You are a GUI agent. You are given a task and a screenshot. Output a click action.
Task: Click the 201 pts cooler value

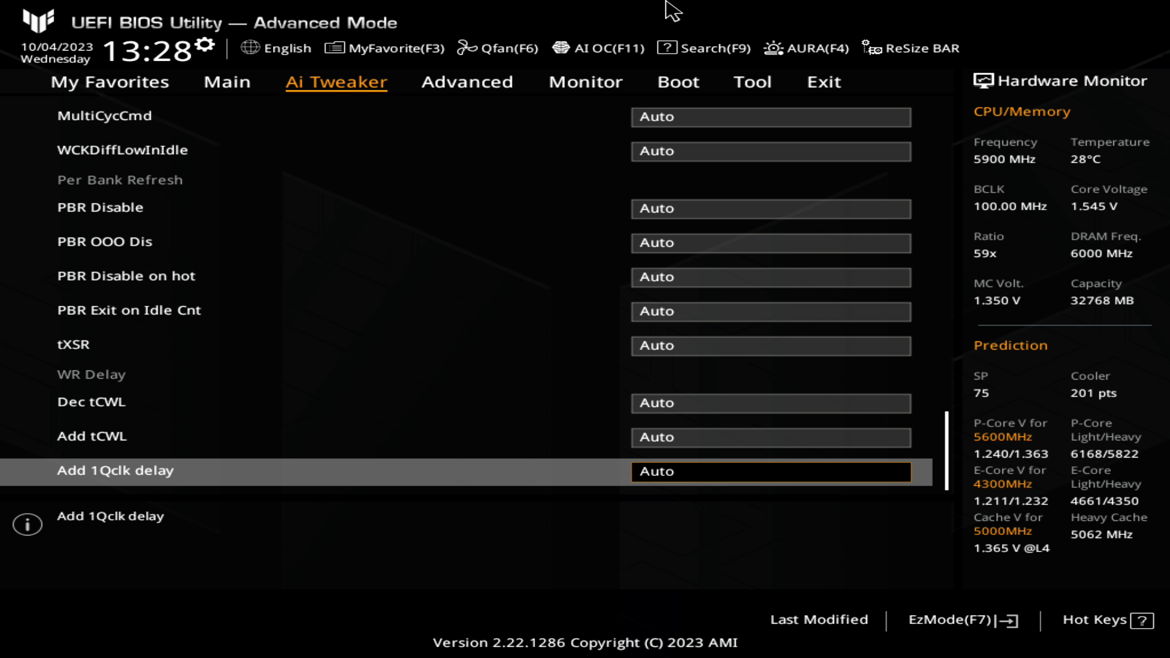tap(1093, 393)
